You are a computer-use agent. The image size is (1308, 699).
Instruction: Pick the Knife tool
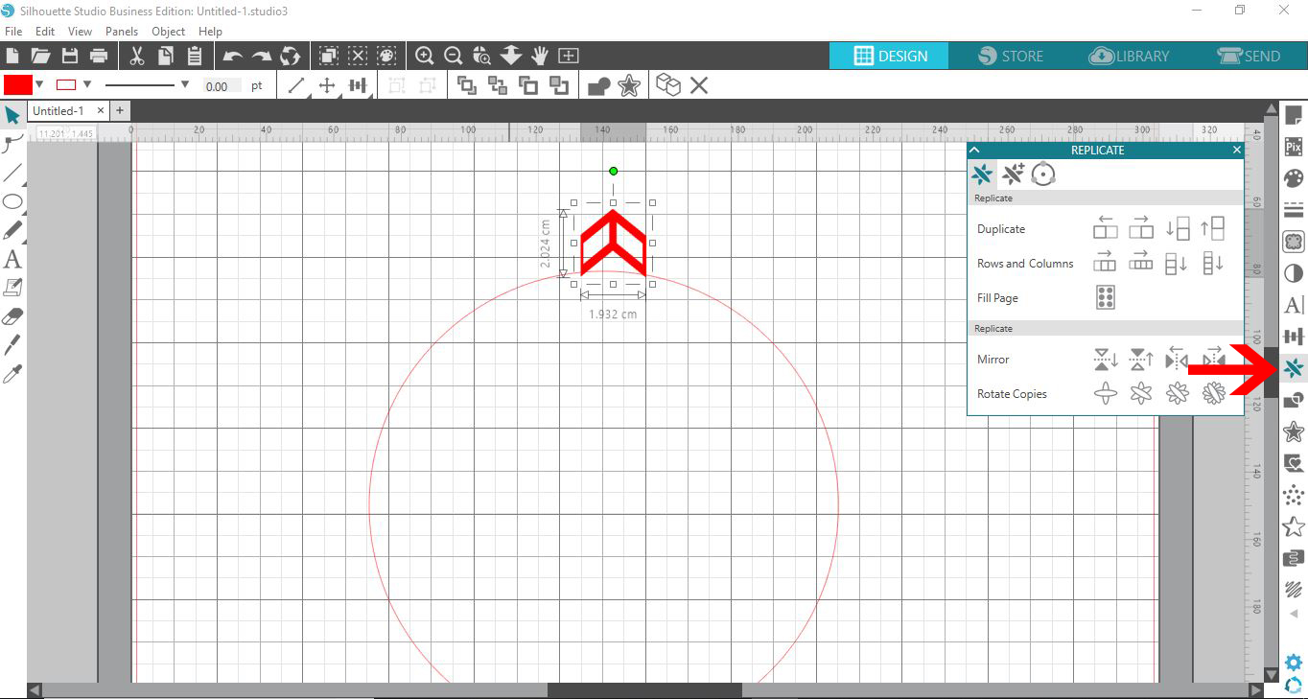[x=12, y=345]
